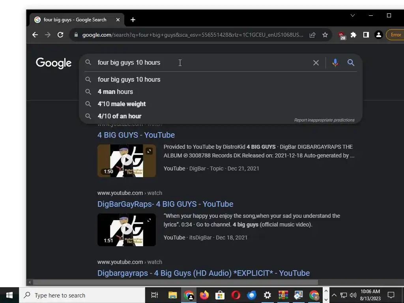Open Settings gear from the taskbar
The image size is (404, 303).
[267, 295]
